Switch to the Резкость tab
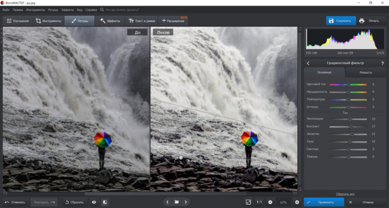 point(366,72)
